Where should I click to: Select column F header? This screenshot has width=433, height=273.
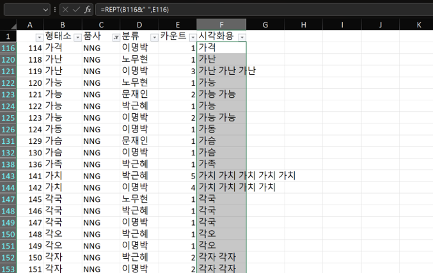coord(221,25)
